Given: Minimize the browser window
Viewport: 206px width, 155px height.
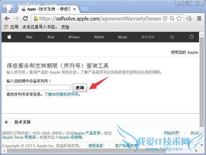Looking at the screenshot, I should 179,3.
